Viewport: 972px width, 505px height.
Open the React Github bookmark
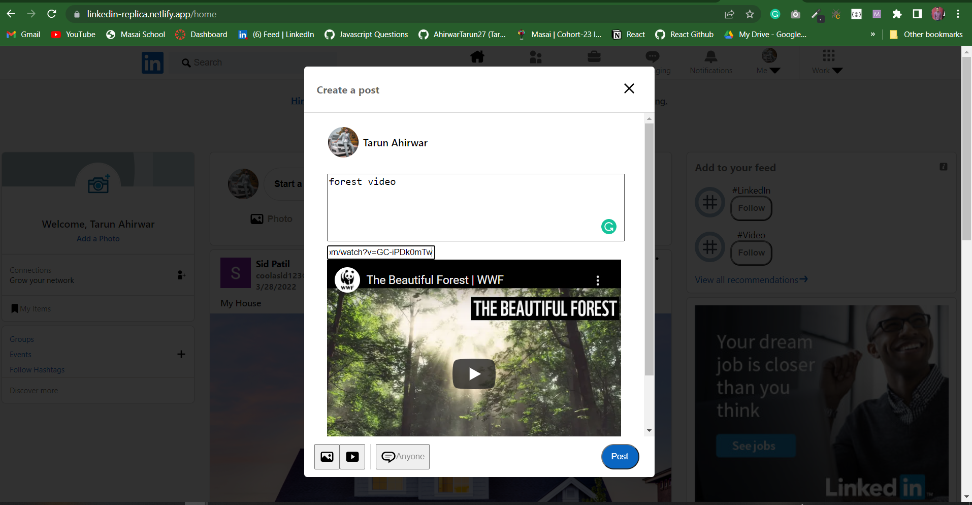click(x=685, y=35)
